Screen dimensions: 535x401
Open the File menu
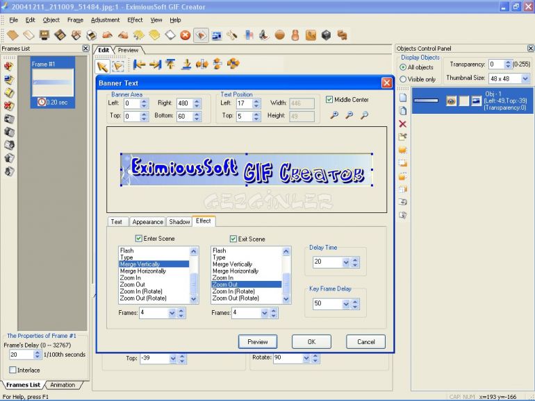14,19
